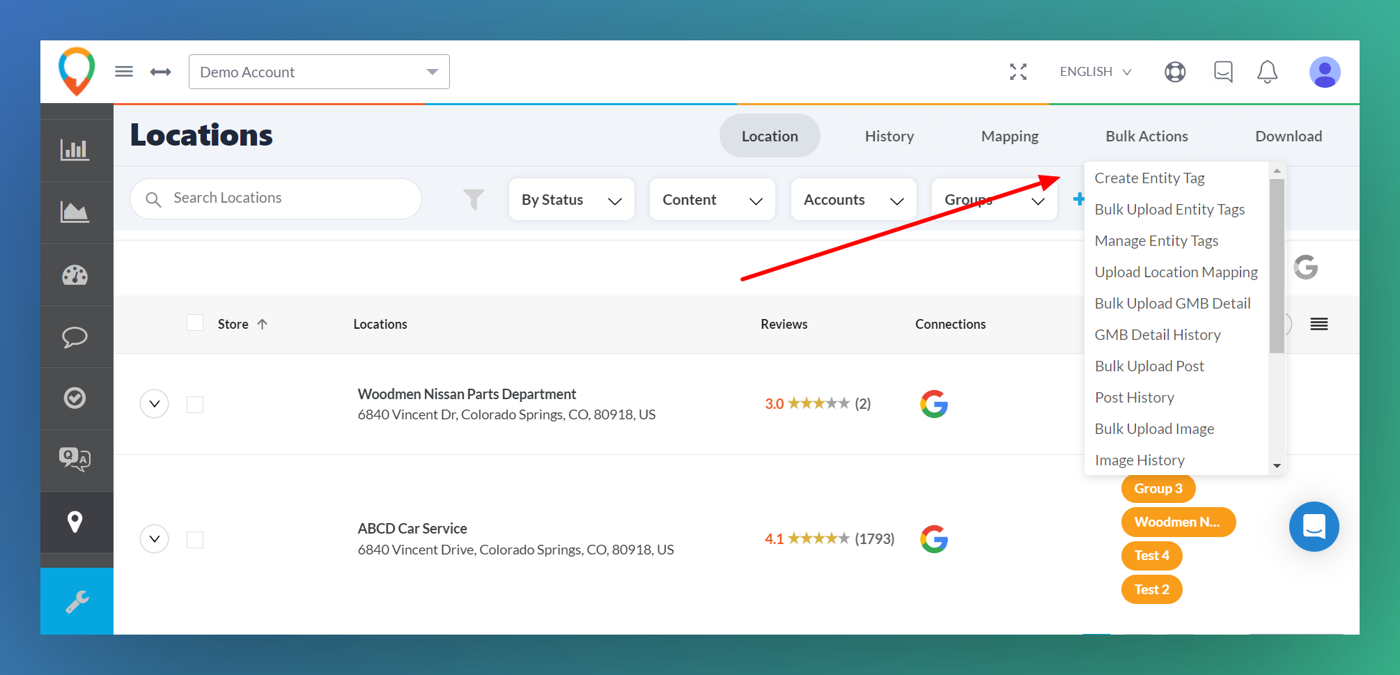The width and height of the screenshot is (1400, 675).
Task: Open the speech bubble reviews sidebar icon
Action: [x=75, y=337]
